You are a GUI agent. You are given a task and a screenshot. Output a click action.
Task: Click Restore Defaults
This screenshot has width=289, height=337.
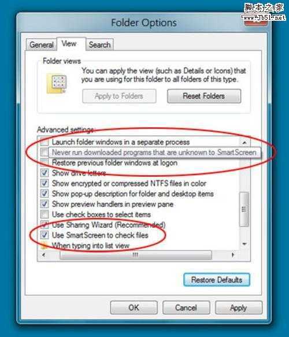click(x=217, y=280)
